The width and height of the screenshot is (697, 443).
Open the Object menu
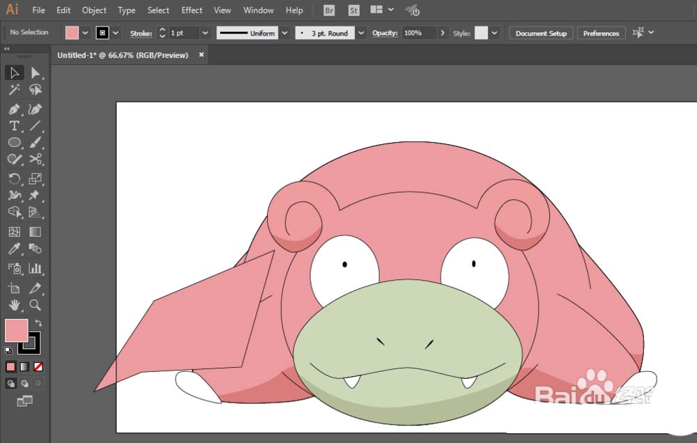(x=94, y=10)
